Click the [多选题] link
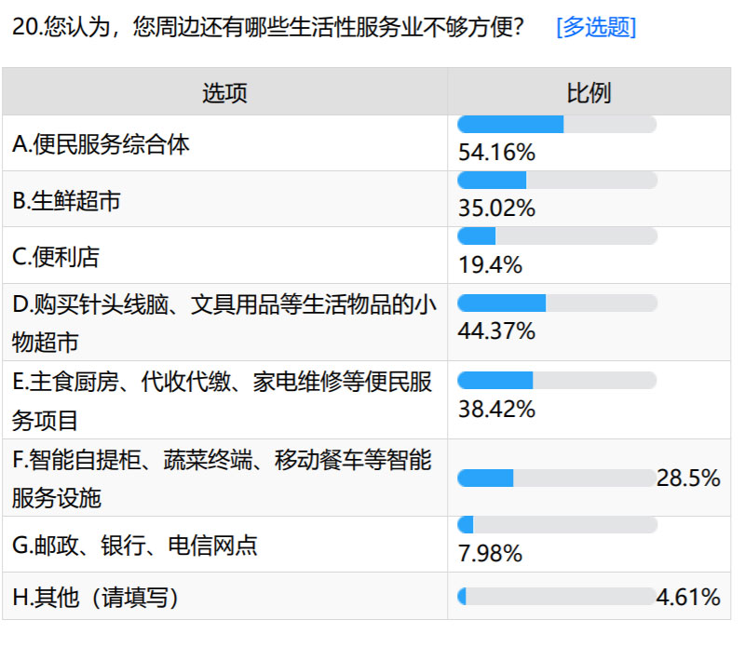The height and width of the screenshot is (647, 745). click(595, 27)
